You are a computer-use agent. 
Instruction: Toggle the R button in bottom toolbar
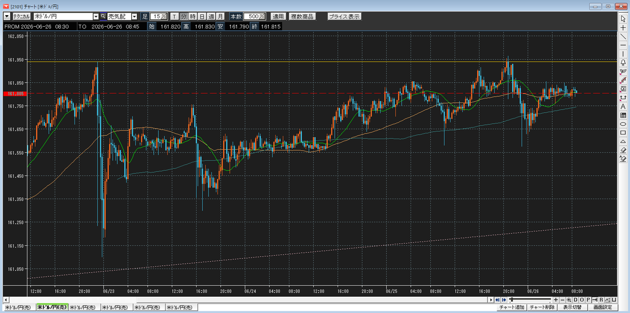(601, 300)
